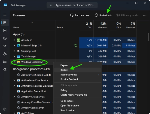Open Task Manager settings gear

tap(5, 109)
